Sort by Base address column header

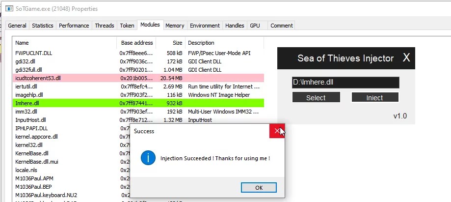(136, 43)
